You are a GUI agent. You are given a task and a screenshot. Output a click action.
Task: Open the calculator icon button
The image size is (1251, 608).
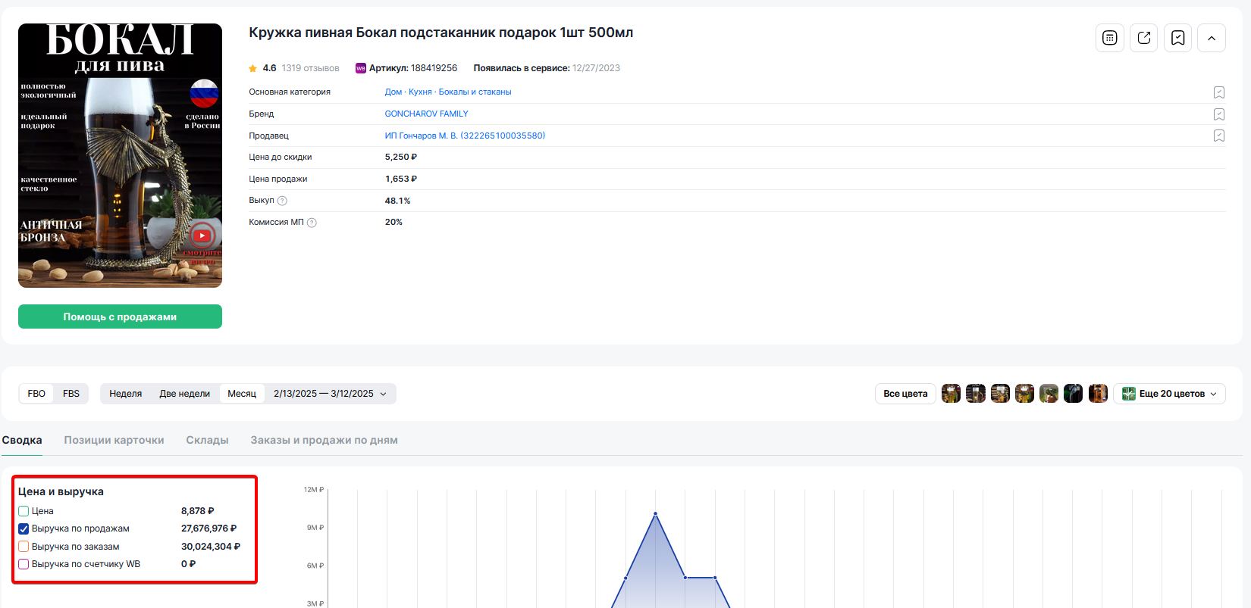1109,38
